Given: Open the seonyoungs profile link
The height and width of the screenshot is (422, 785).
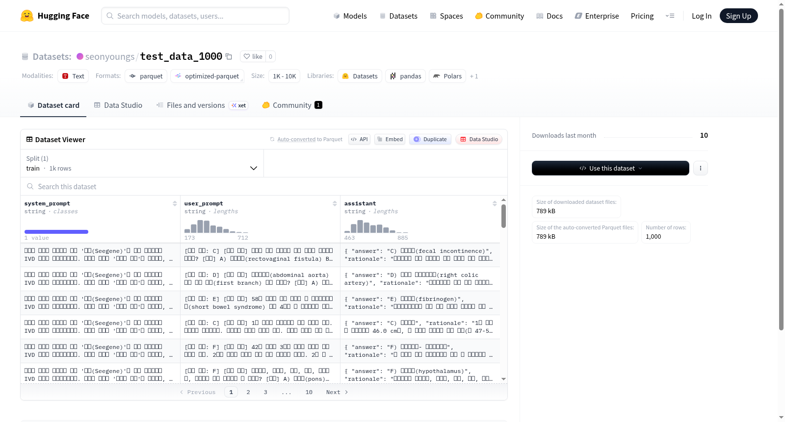Looking at the screenshot, I should [110, 56].
